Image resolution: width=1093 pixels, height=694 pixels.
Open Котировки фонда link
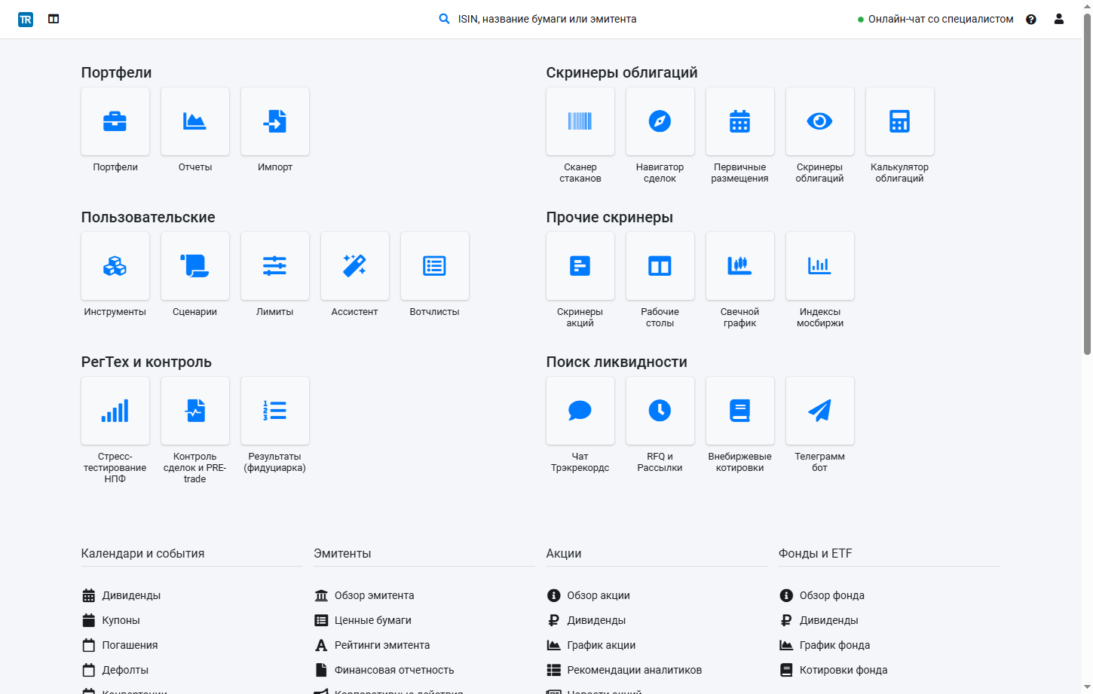(x=843, y=670)
